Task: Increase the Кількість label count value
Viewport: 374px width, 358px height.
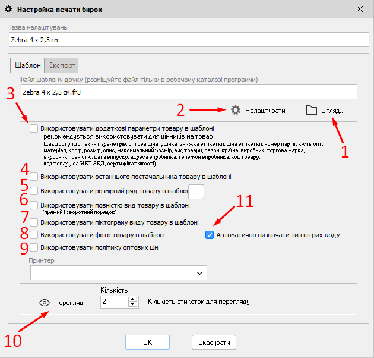Action: (x=132, y=299)
